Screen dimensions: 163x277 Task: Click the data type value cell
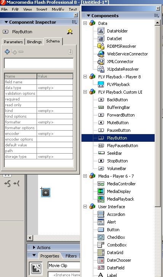coord(55,87)
